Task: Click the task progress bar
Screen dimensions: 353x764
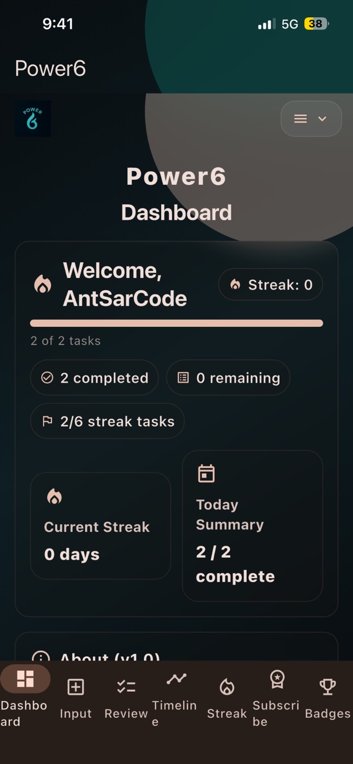Action: (x=176, y=323)
